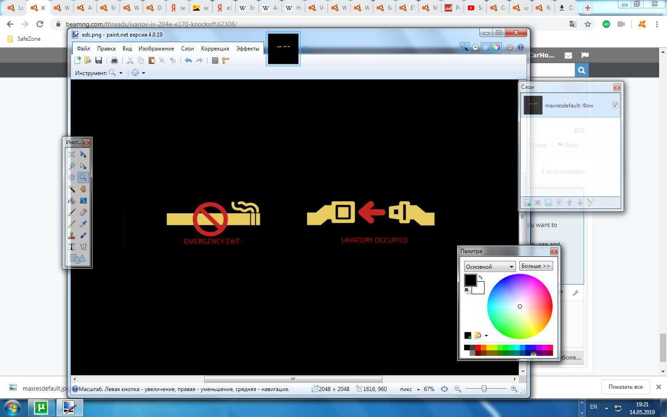
Task: Open the Эффекты menu
Action: (247, 49)
